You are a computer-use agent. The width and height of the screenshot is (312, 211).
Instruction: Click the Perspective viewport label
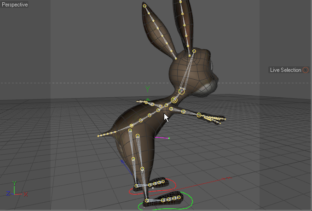pos(15,5)
